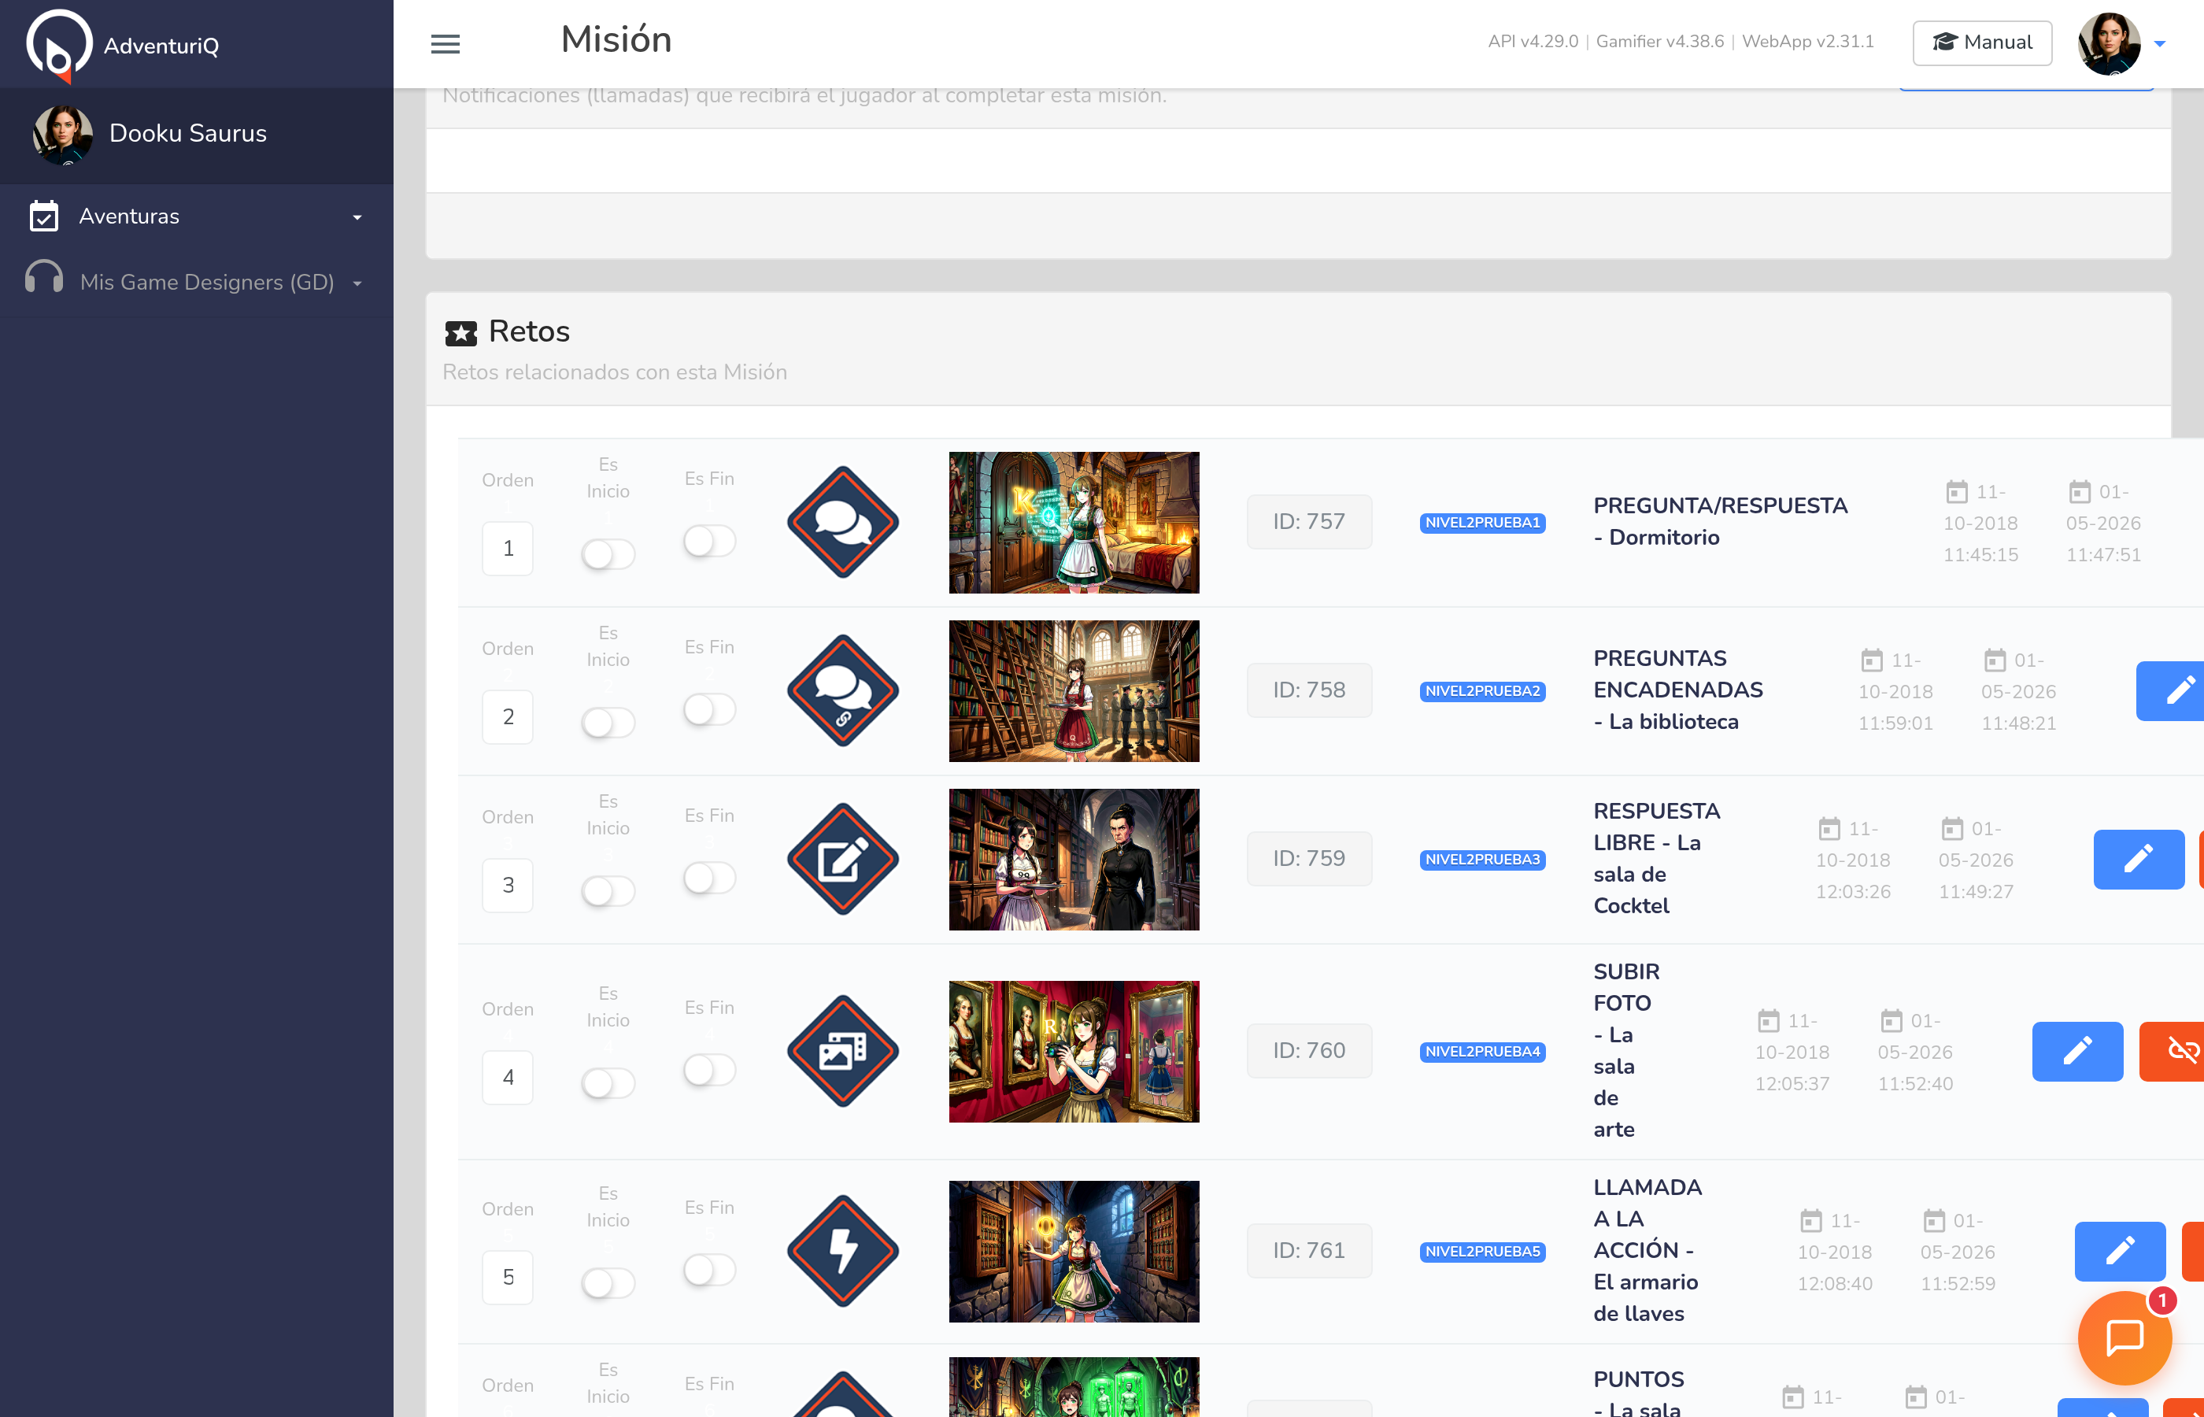The height and width of the screenshot is (1417, 2204).
Task: Click the NIVEL2PRUEBA5 tag
Action: [x=1482, y=1252]
